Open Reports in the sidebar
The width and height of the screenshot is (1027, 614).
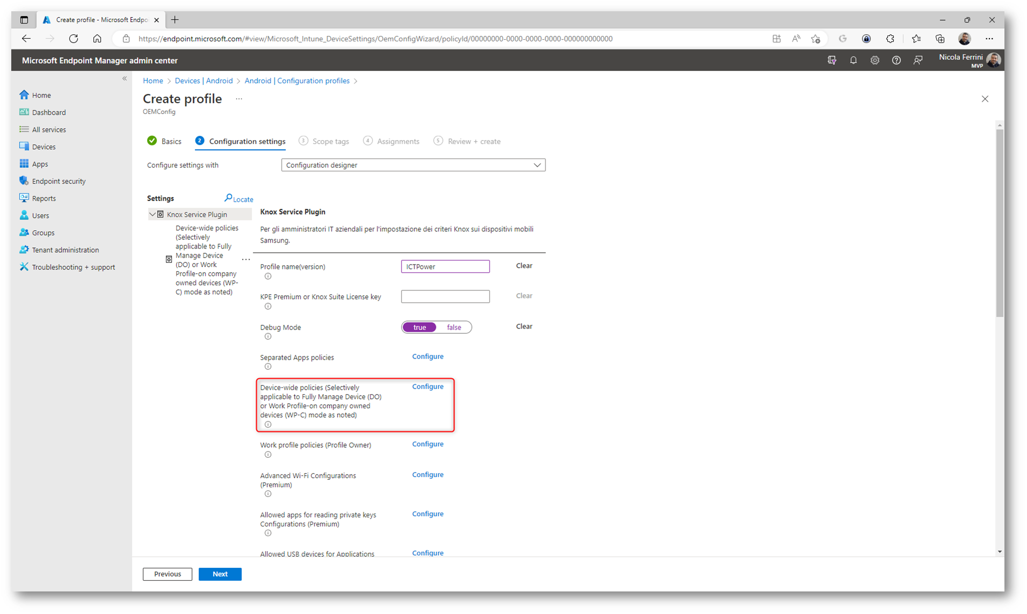pyautogui.click(x=43, y=198)
